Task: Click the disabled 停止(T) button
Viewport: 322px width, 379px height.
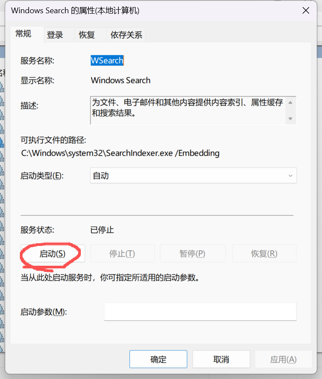Action: tap(122, 253)
